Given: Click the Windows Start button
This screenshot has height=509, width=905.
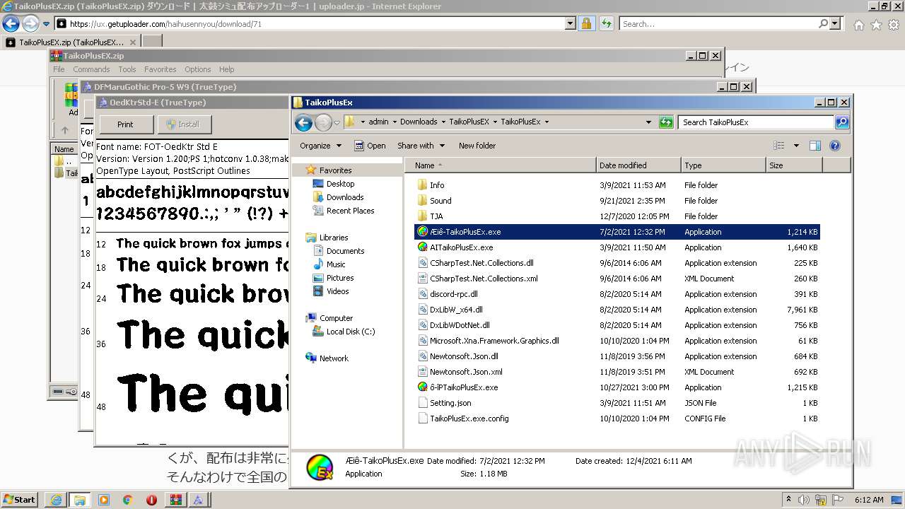Looking at the screenshot, I should click(x=19, y=500).
